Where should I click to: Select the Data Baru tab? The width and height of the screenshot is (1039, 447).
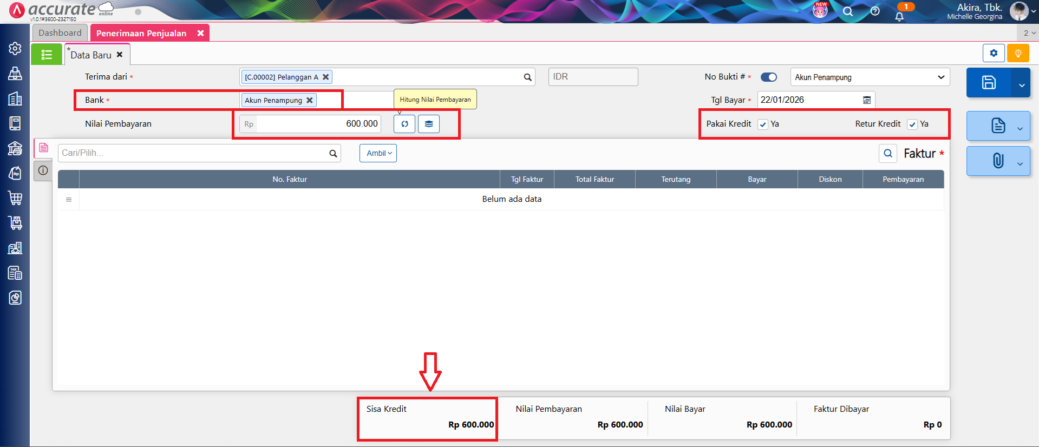[x=91, y=55]
